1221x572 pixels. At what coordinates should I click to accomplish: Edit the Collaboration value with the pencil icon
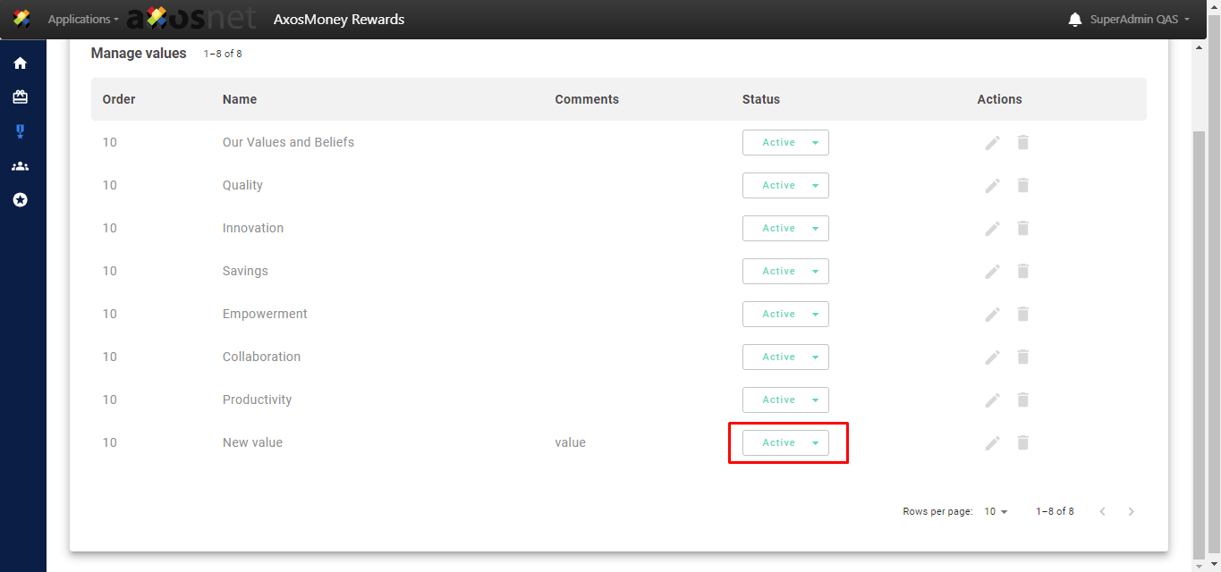992,357
